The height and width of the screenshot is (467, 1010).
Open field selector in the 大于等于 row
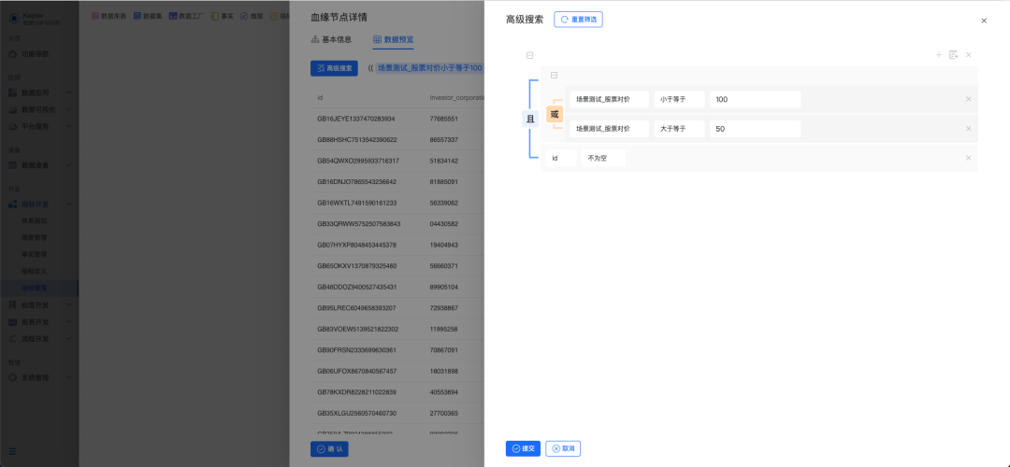(x=610, y=129)
